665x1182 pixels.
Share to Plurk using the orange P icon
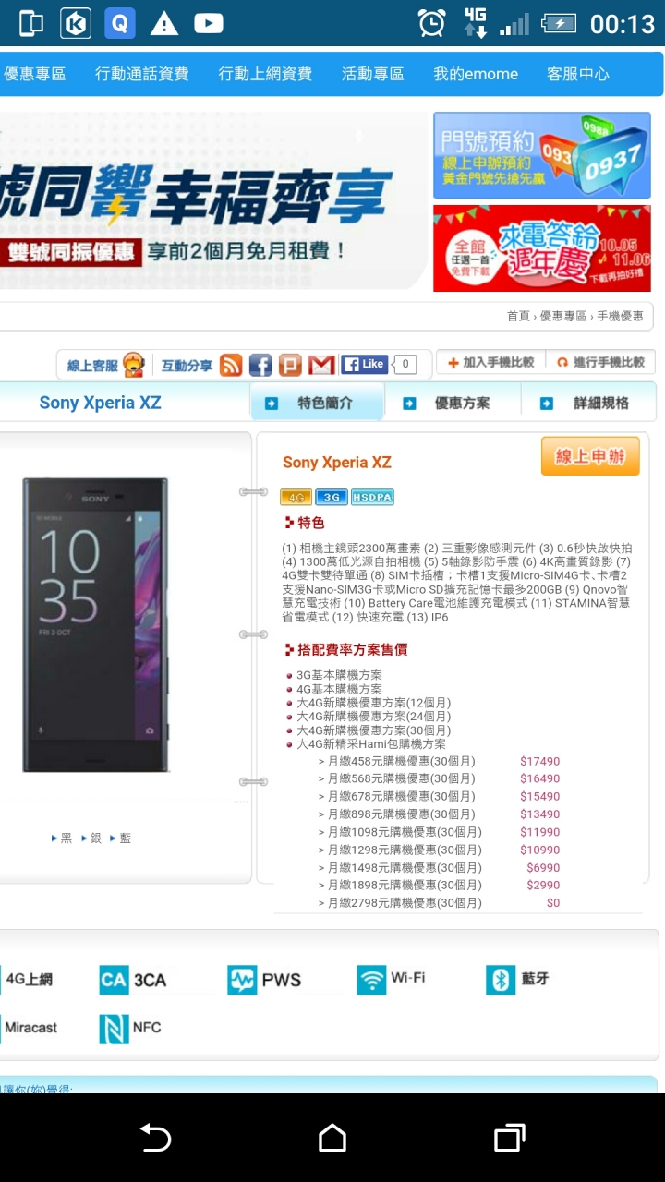pos(290,365)
